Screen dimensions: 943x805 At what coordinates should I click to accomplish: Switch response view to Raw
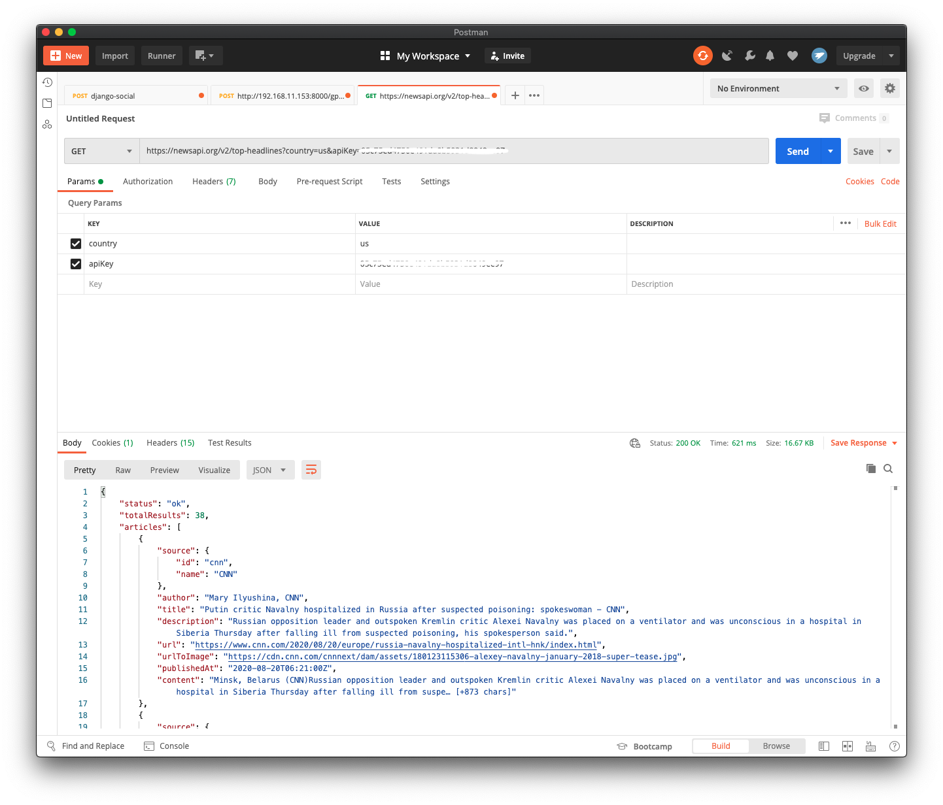123,470
